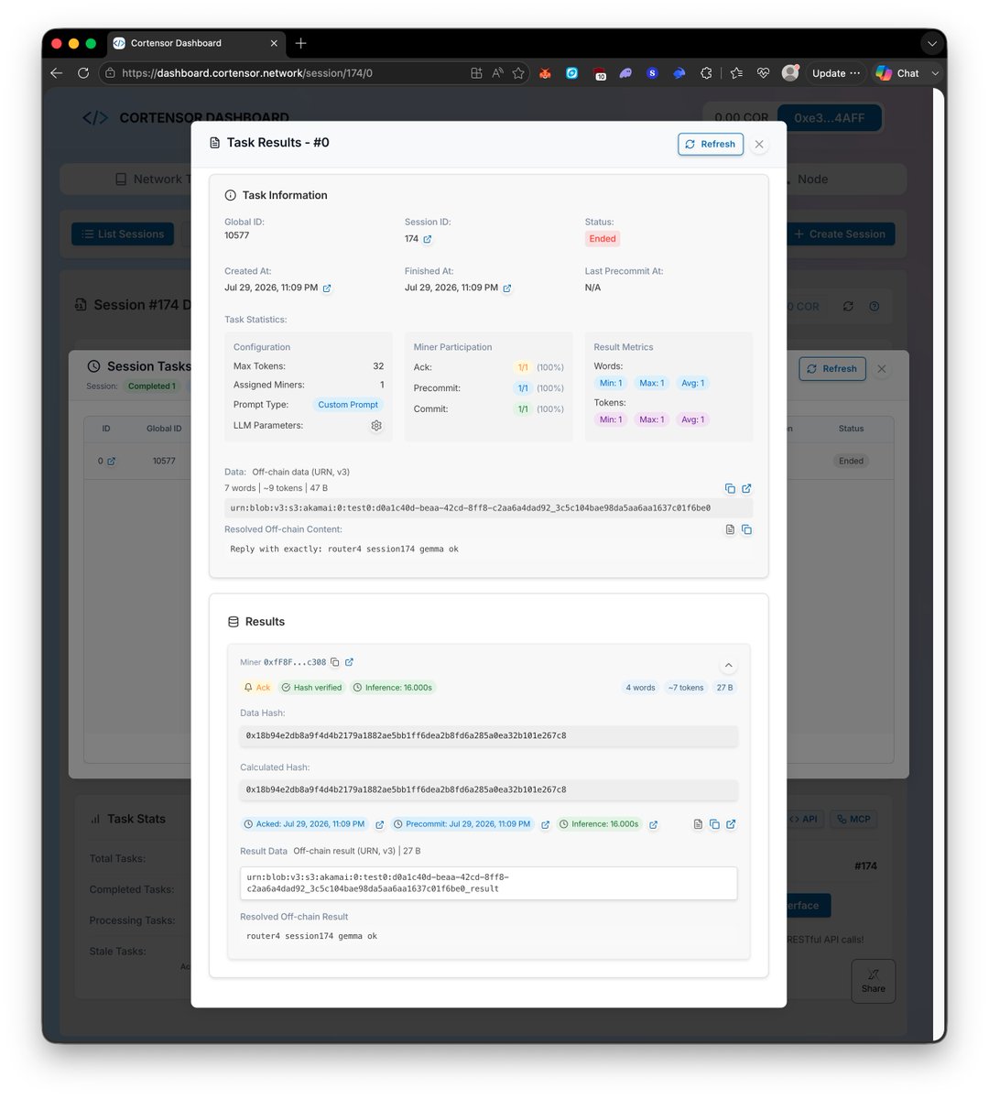Open a new browser tab
This screenshot has height=1099, width=989.
[x=301, y=43]
